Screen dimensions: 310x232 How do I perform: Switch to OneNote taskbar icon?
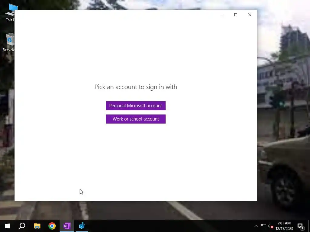67,226
